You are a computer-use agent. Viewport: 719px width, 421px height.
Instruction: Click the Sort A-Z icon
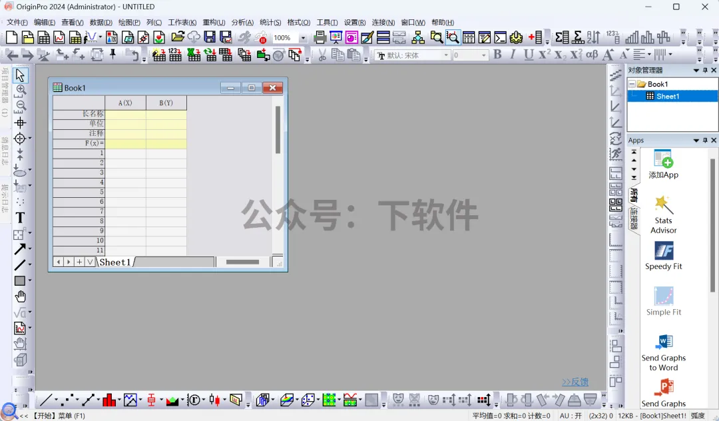pos(593,37)
